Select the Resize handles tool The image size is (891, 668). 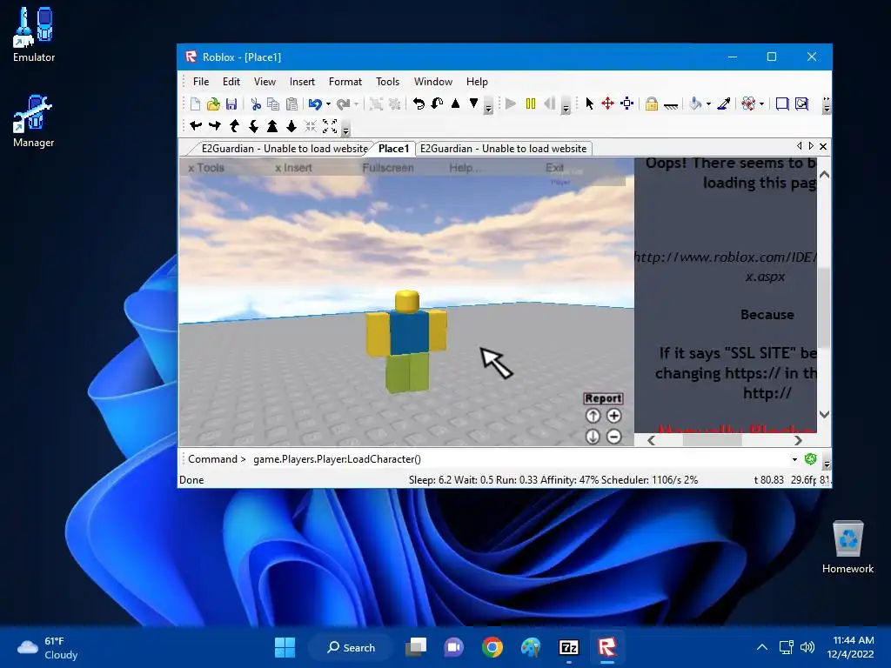click(x=626, y=104)
